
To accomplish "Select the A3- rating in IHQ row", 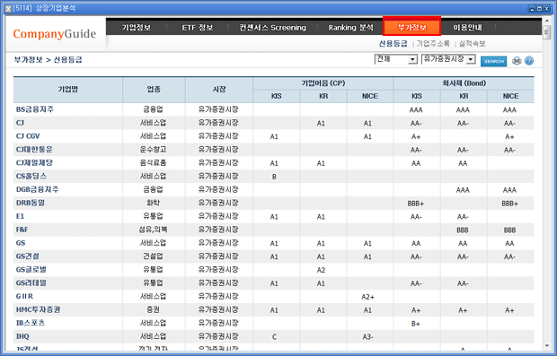I will (367, 337).
